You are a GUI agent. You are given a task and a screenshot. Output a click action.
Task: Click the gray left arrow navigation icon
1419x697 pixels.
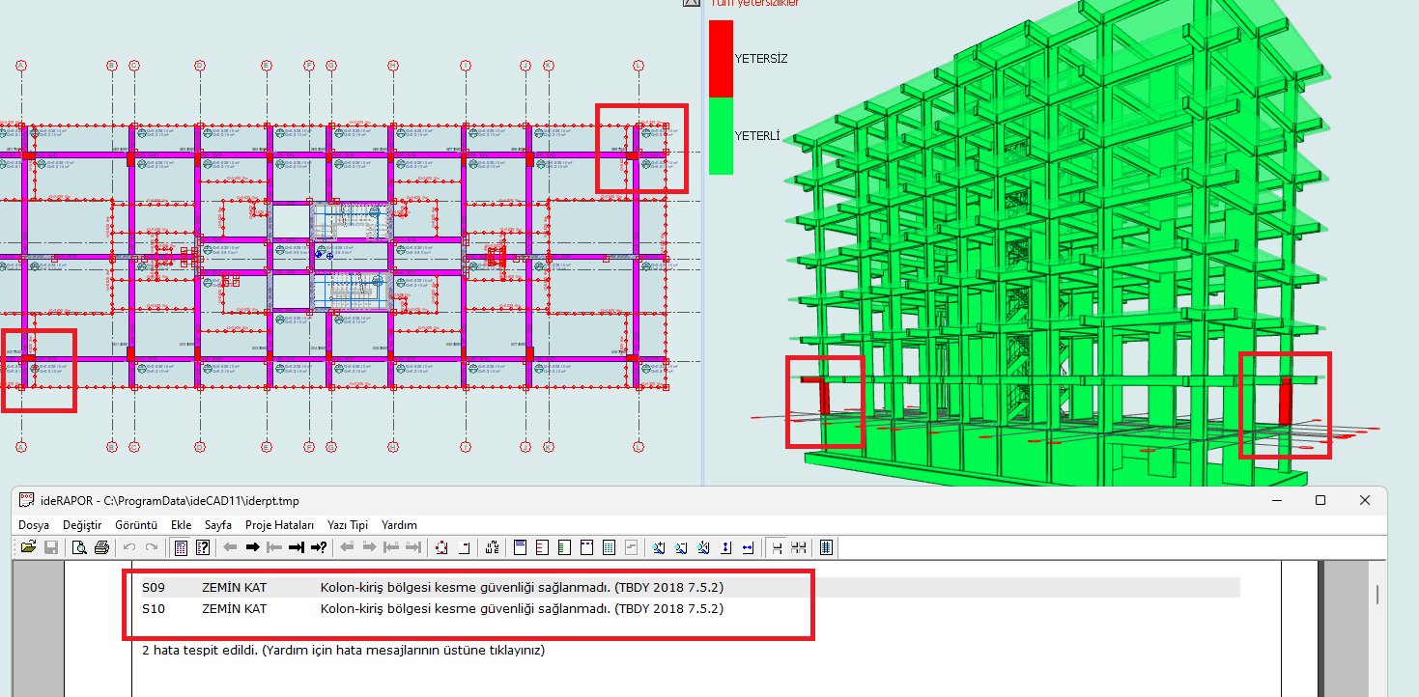[x=230, y=547]
